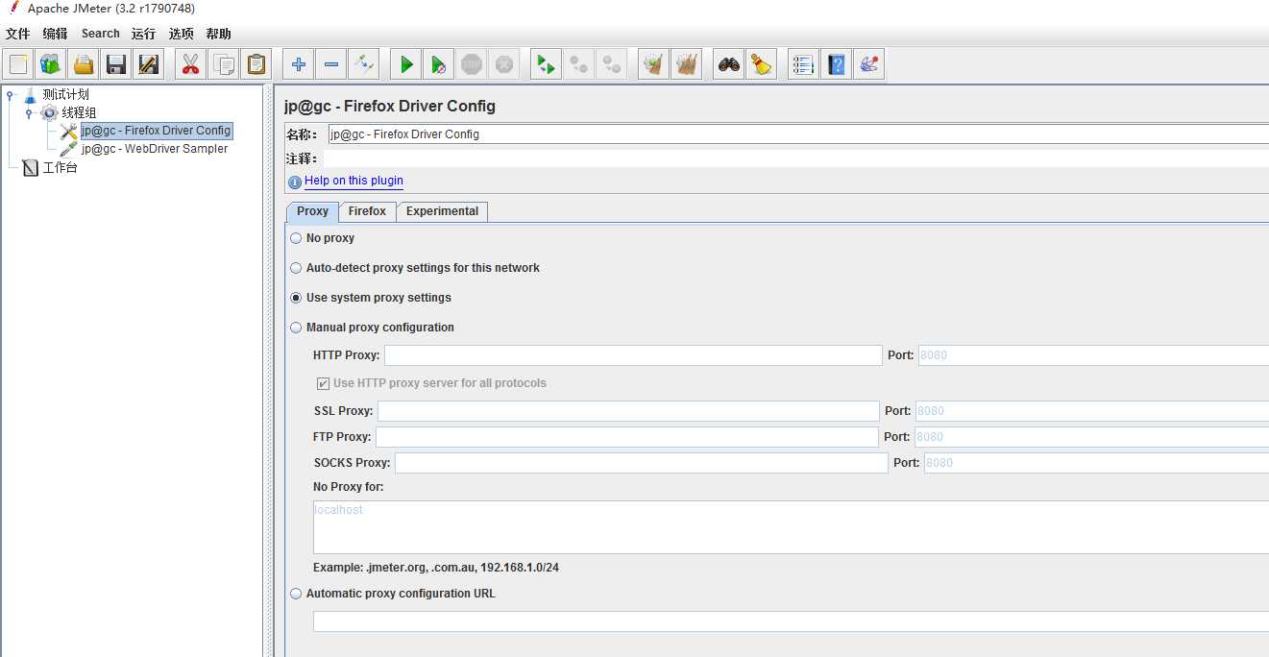Open the 帮助 menu
The width and height of the screenshot is (1269, 657).
point(218,34)
